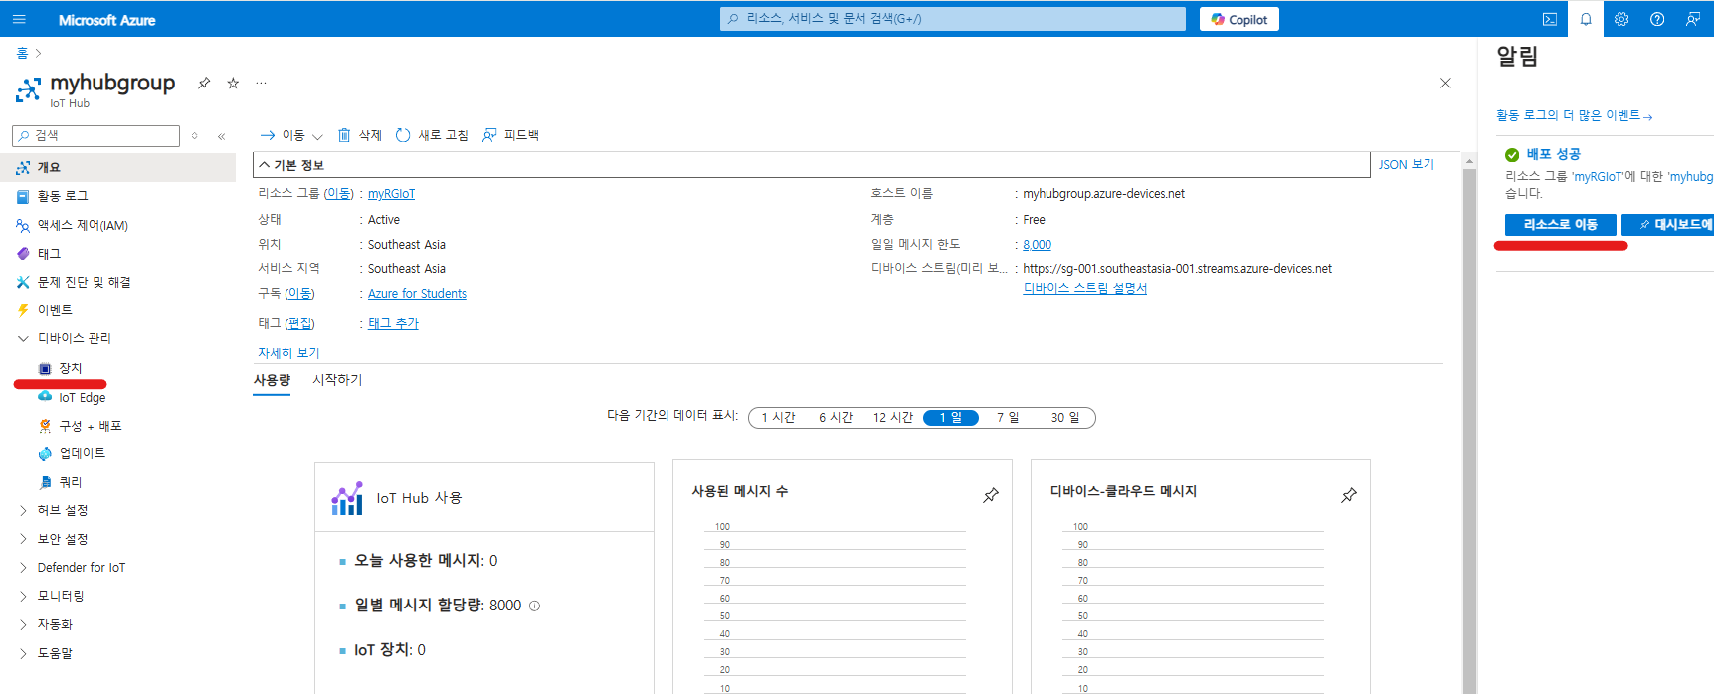The height and width of the screenshot is (694, 1714).
Task: Close the myhubgroup blade
Action: pos(1445,84)
